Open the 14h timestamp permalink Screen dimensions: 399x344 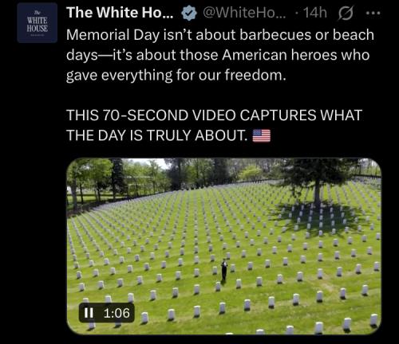click(x=315, y=13)
